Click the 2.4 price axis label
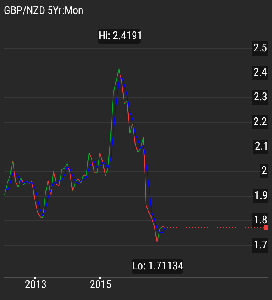 coord(260,73)
